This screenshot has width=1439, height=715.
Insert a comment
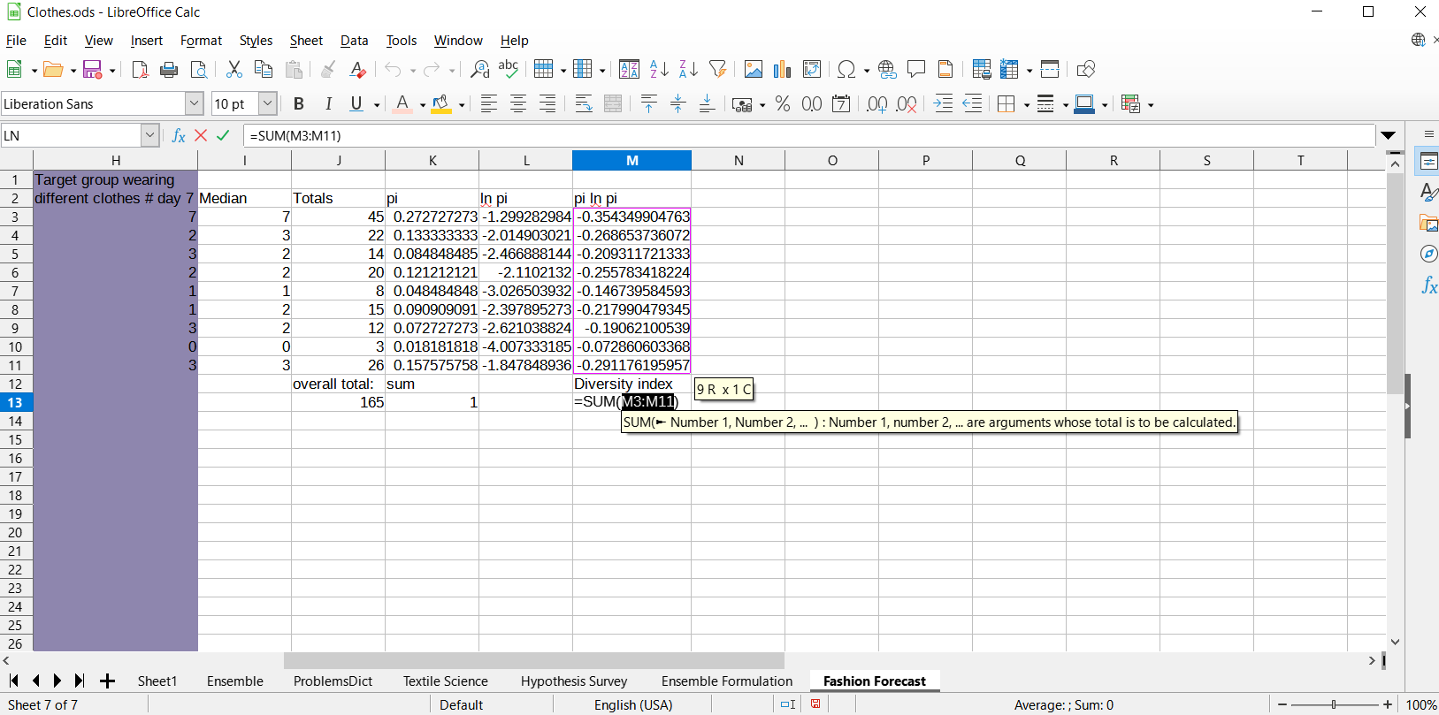(916, 69)
